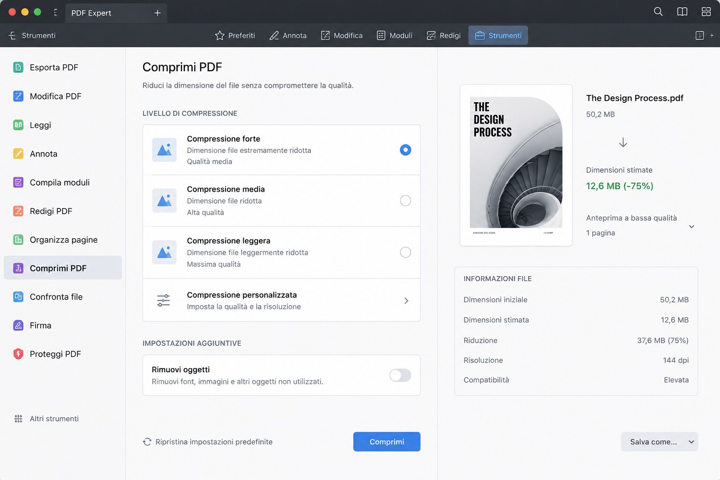Click the Compressione media image icon
This screenshot has height=480, width=720.
164,201
